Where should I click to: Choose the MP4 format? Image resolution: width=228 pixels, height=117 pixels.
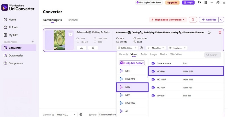[132, 71]
